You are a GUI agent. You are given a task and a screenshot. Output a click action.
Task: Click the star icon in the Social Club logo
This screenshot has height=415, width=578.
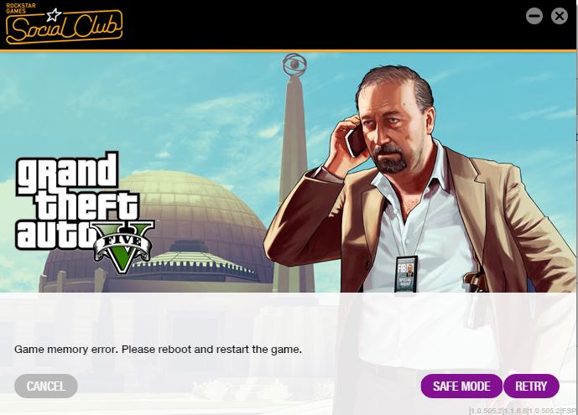click(x=54, y=15)
